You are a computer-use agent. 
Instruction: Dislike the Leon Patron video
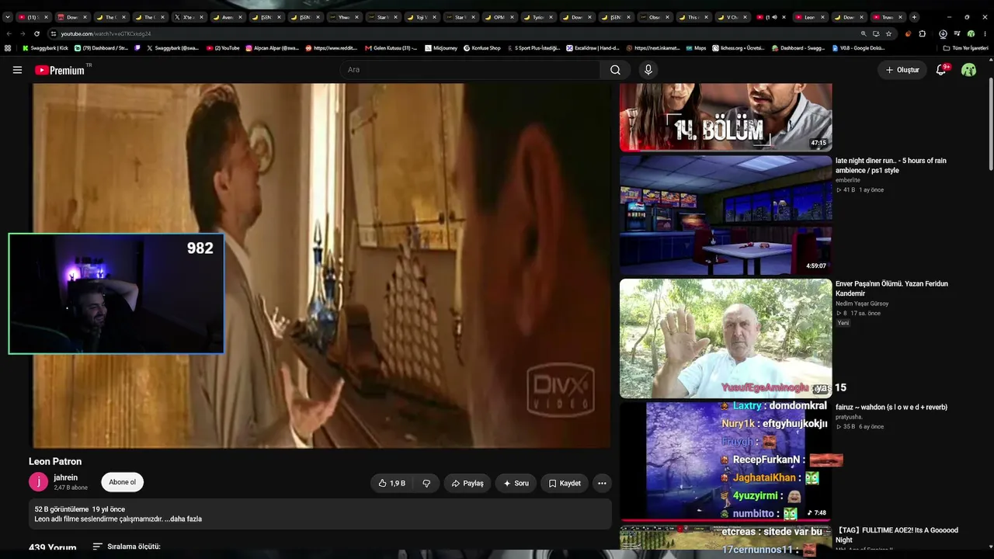426,483
